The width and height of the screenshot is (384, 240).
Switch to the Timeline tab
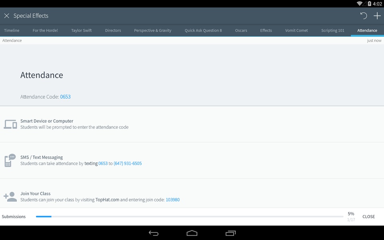tap(12, 30)
